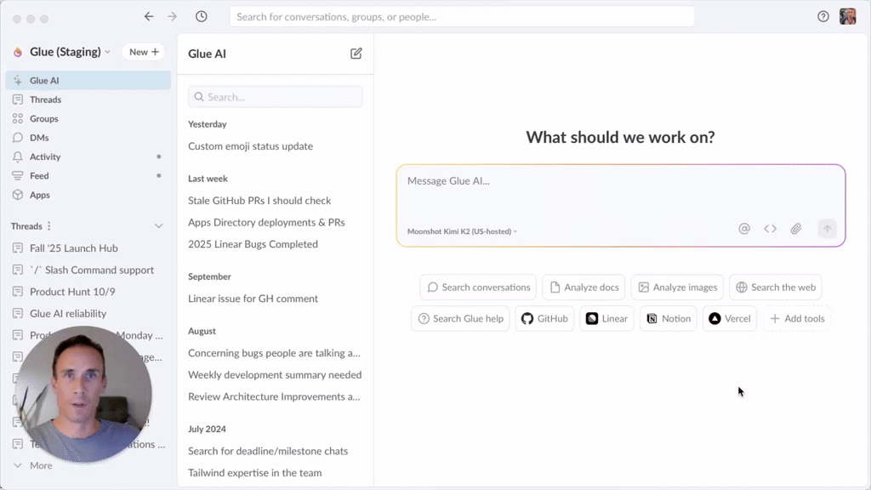
Task: Click the New + button
Action: pyautogui.click(x=144, y=52)
